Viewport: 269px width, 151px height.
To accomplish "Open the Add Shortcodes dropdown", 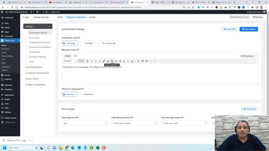I will coord(248,56).
